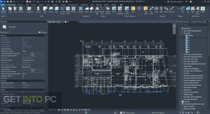Click the Project Browser search field
The height and width of the screenshot is (114, 210).
(194, 25)
